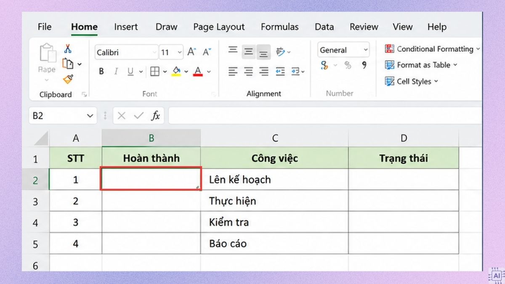Click the Cell Styles icon
505x284 pixels.
[x=389, y=81]
